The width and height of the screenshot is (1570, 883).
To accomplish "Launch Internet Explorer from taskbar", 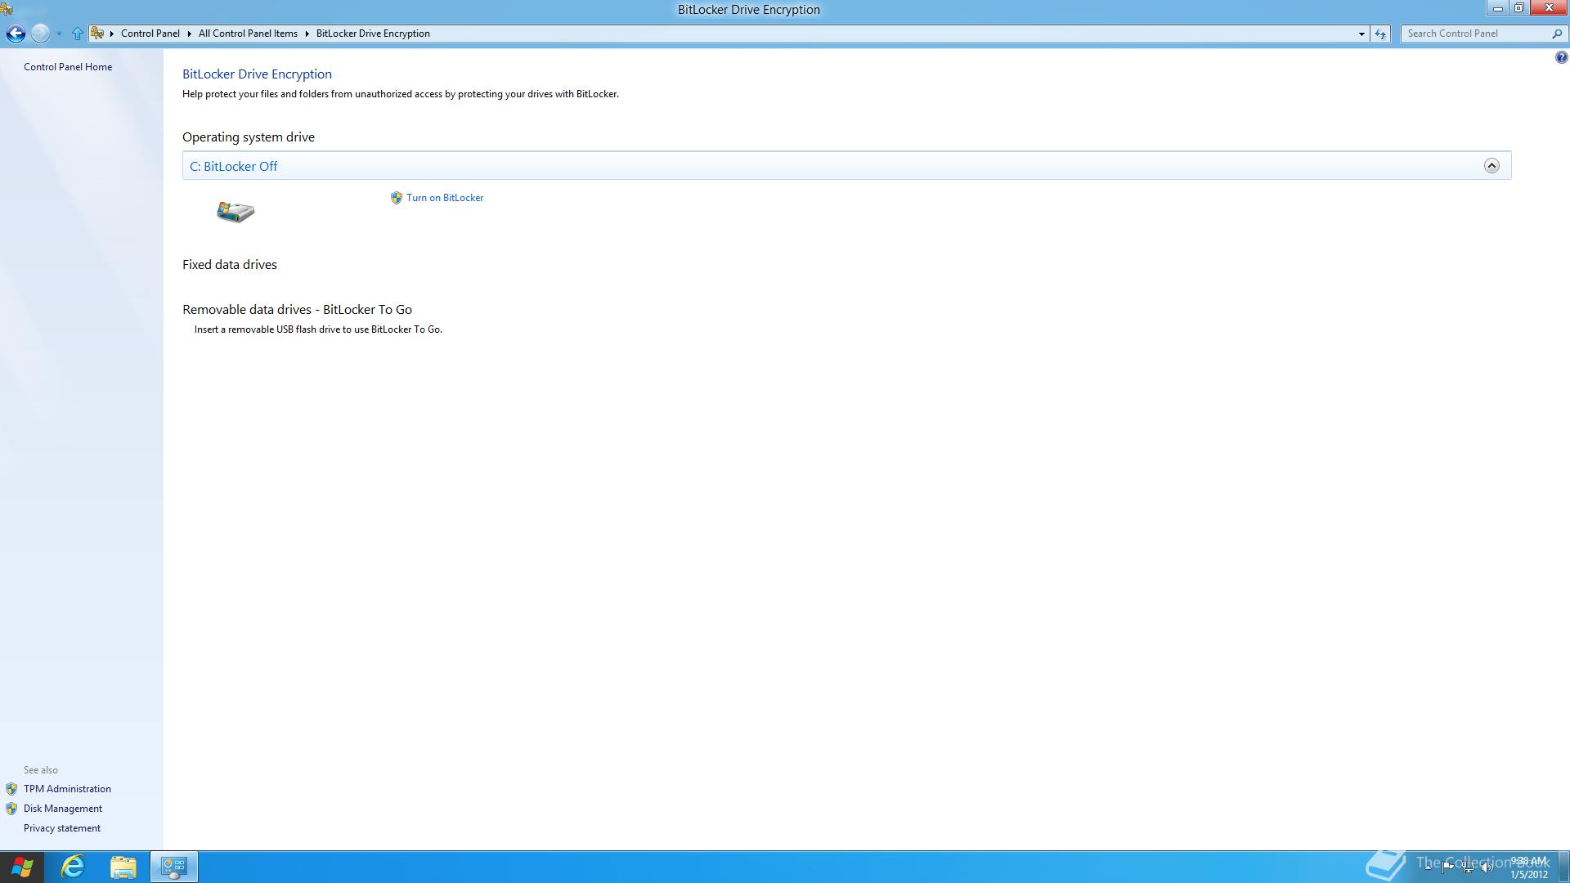I will pyautogui.click(x=73, y=867).
